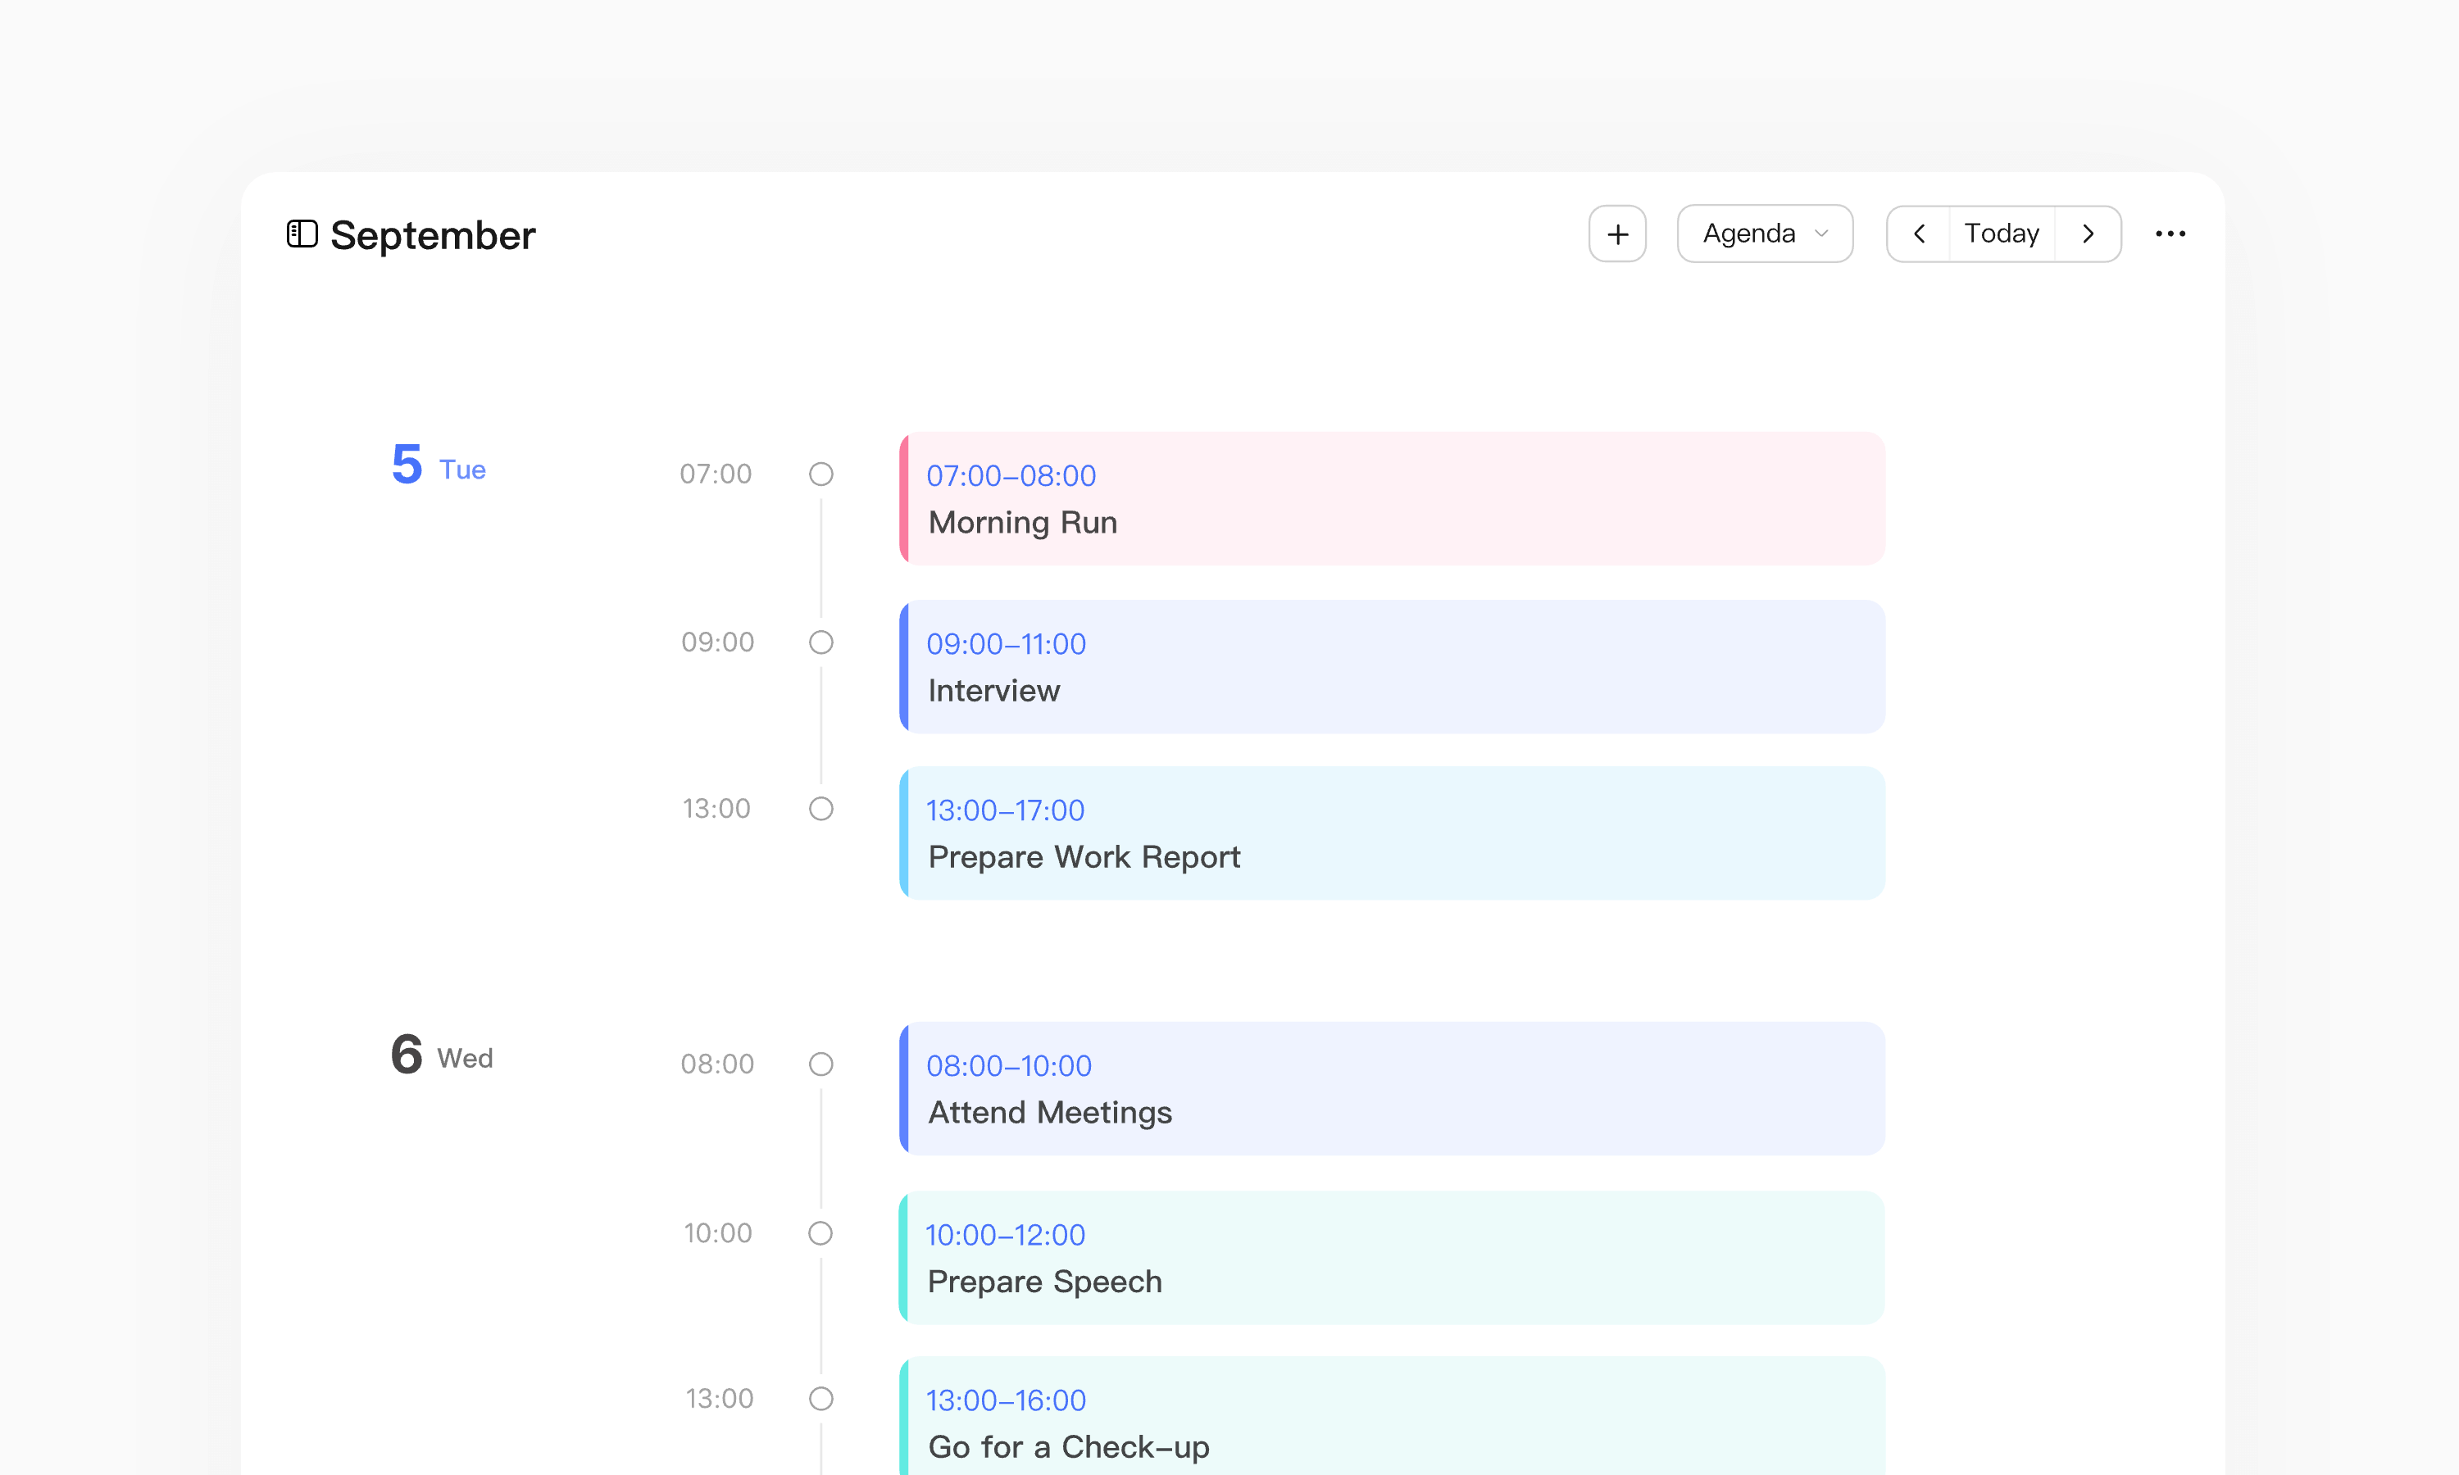Open the Morning Run event
This screenshot has width=2459, height=1475.
pyautogui.click(x=1392, y=499)
